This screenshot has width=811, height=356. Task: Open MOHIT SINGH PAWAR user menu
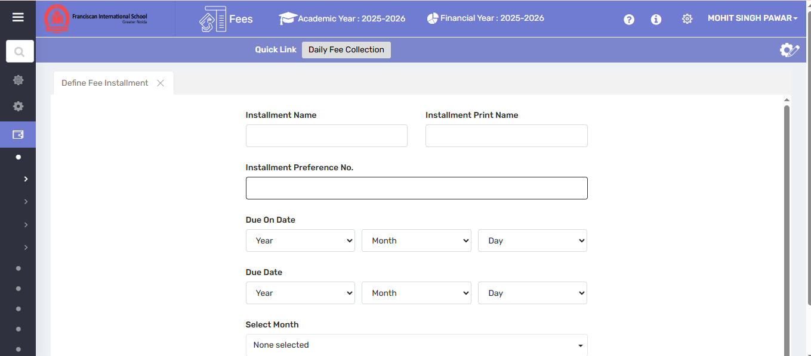[x=752, y=18]
